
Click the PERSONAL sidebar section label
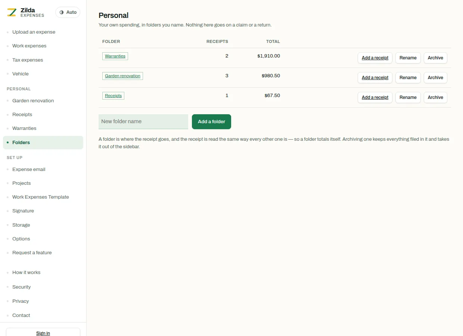pos(19,89)
